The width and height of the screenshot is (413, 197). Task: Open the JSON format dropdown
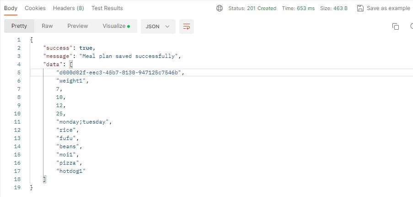[158, 26]
